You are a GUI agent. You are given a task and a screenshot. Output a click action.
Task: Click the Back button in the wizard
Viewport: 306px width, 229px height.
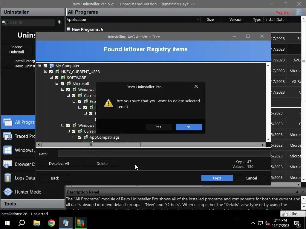[x=55, y=178]
